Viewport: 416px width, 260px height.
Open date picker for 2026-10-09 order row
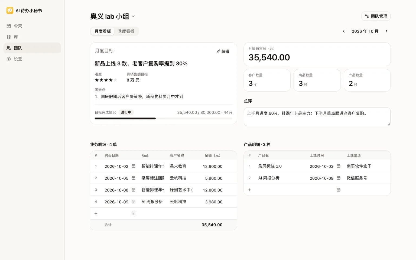134,202
